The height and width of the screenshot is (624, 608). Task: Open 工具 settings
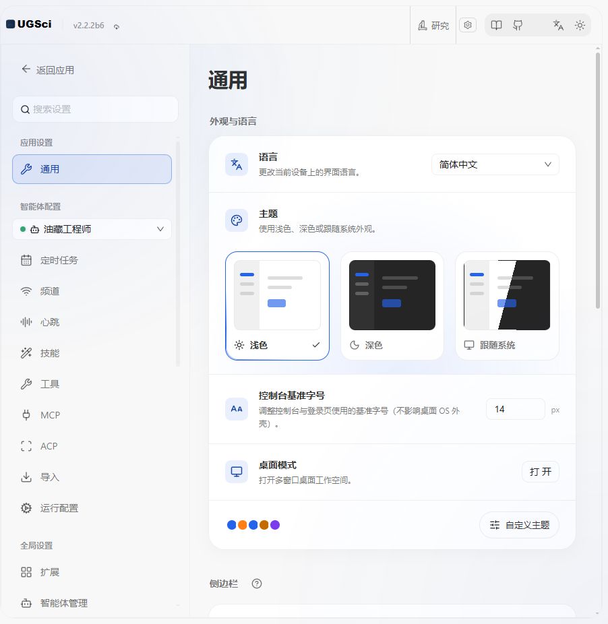[x=92, y=384]
